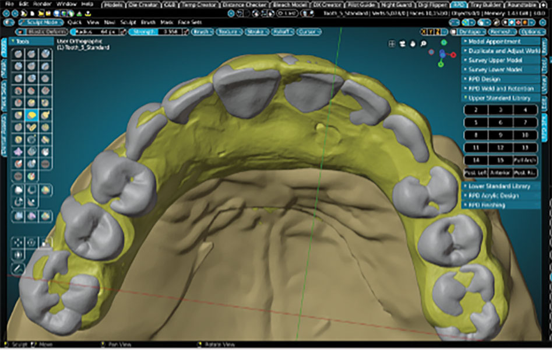Select the Move transform tool icon

[19, 242]
